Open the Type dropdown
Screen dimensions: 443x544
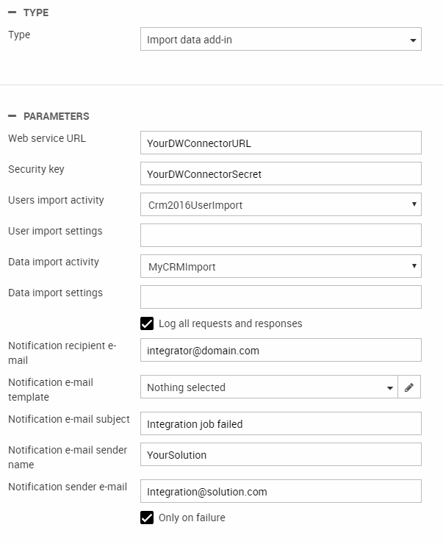tap(281, 40)
